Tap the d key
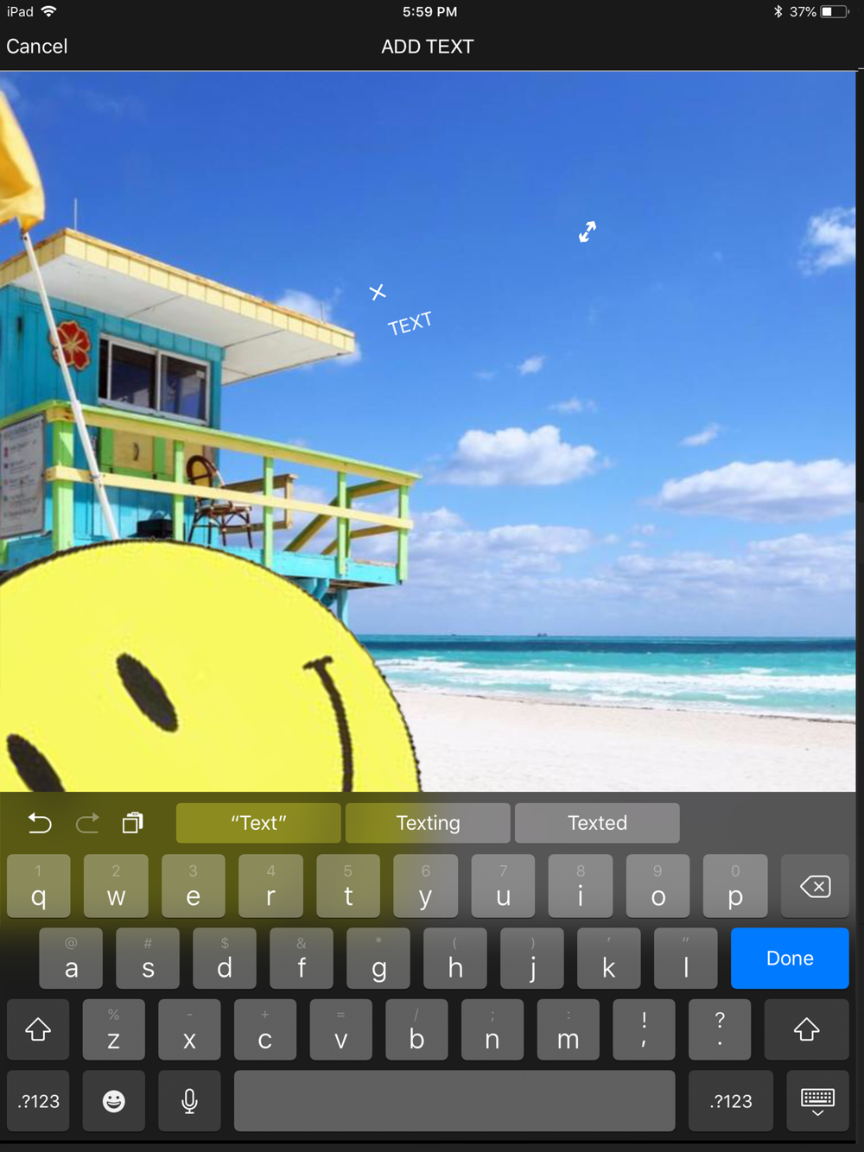The image size is (864, 1152). coord(225,959)
